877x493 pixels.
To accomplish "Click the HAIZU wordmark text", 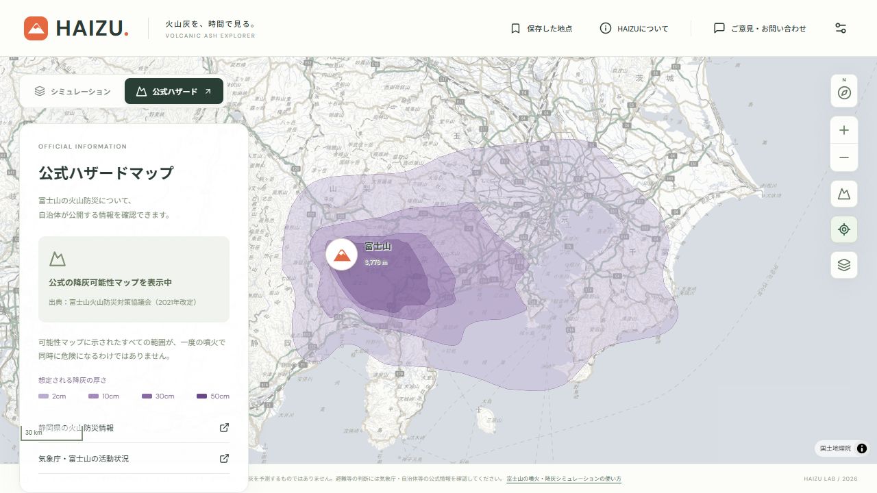I will click(92, 28).
